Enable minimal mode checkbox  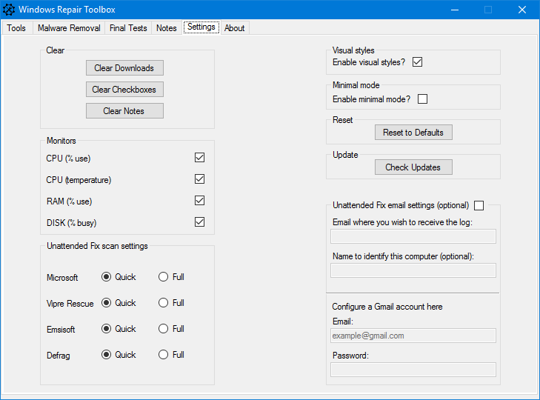tap(422, 99)
